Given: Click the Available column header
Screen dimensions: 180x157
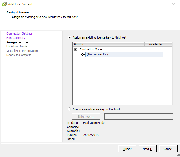Looking at the screenshot, I should click(153, 44).
